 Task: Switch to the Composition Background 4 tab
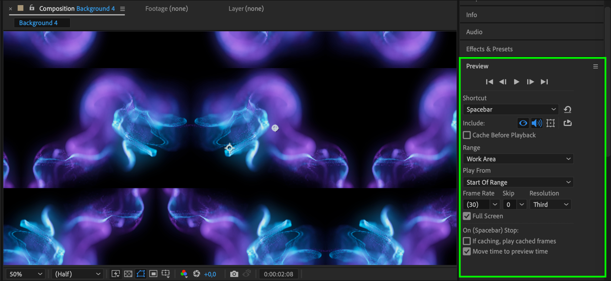tap(77, 9)
